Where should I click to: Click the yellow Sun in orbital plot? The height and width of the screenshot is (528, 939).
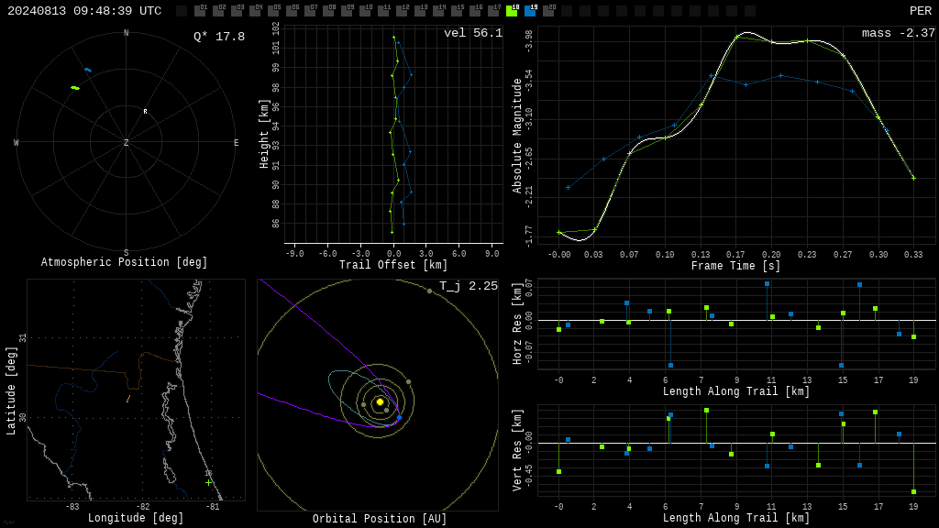[380, 401]
